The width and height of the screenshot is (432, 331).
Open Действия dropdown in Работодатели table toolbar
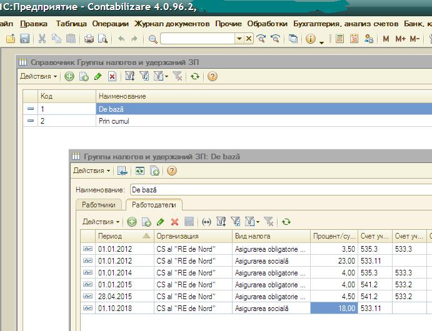[x=101, y=222]
